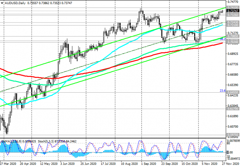
Task: Click the '17 Jul 2020' date label
Action: coord(108,164)
